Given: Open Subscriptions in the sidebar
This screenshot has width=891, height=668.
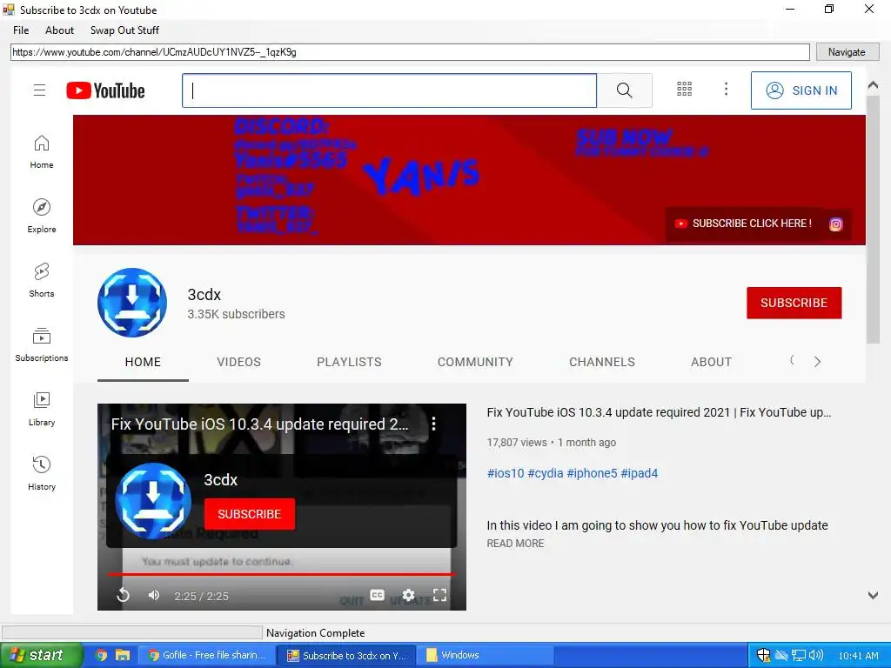Looking at the screenshot, I should (42, 344).
